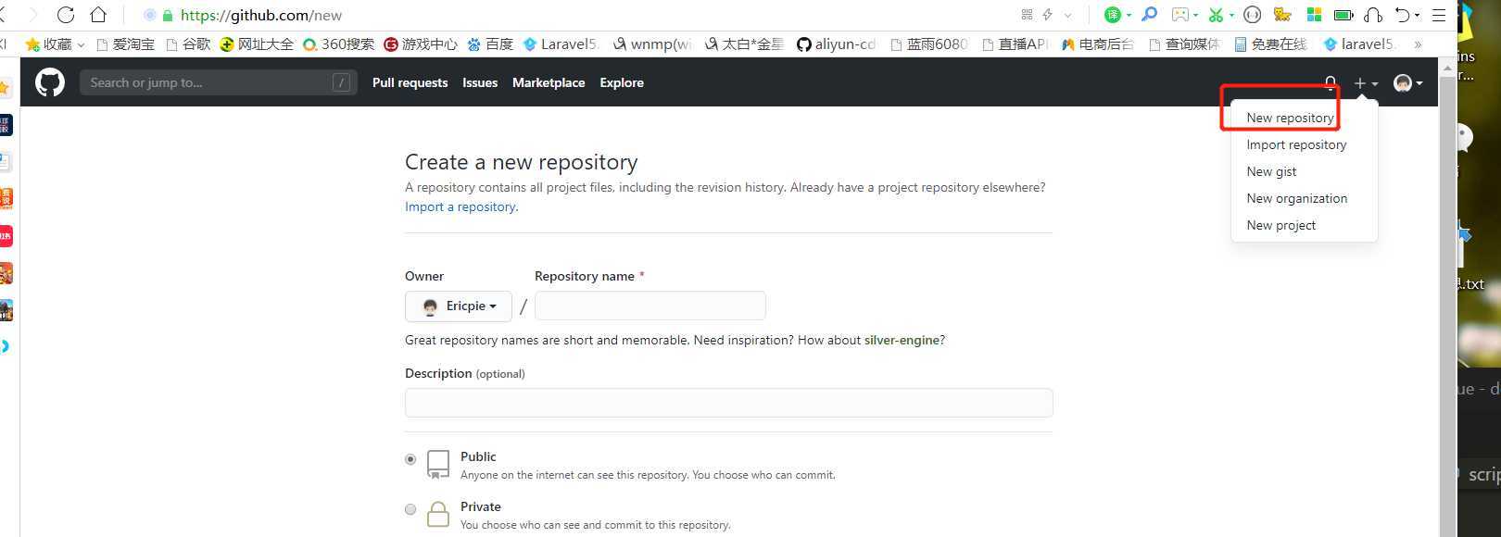
Task: Open Marketplace in GitHub header
Action: [x=549, y=82]
